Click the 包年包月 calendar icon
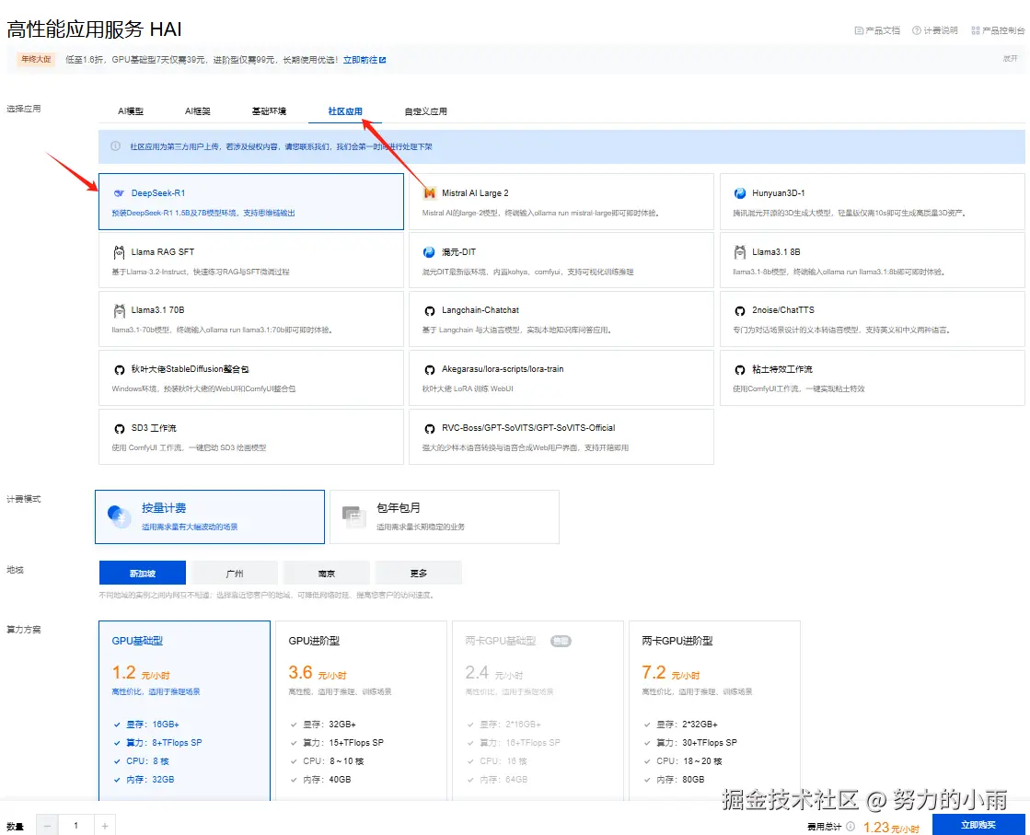The height and width of the screenshot is (835, 1030). [354, 517]
